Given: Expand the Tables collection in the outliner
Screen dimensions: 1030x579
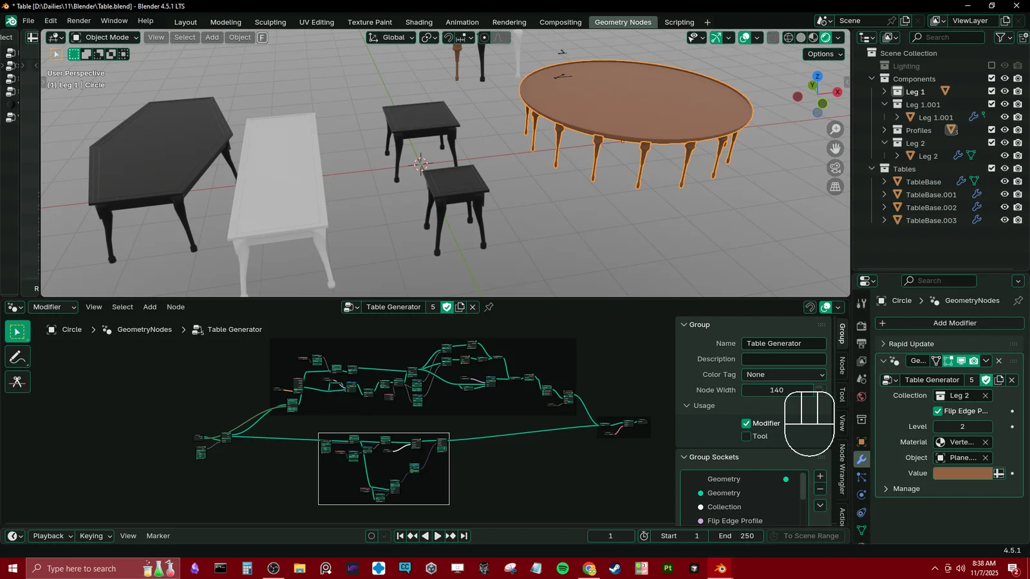Looking at the screenshot, I should (x=872, y=169).
